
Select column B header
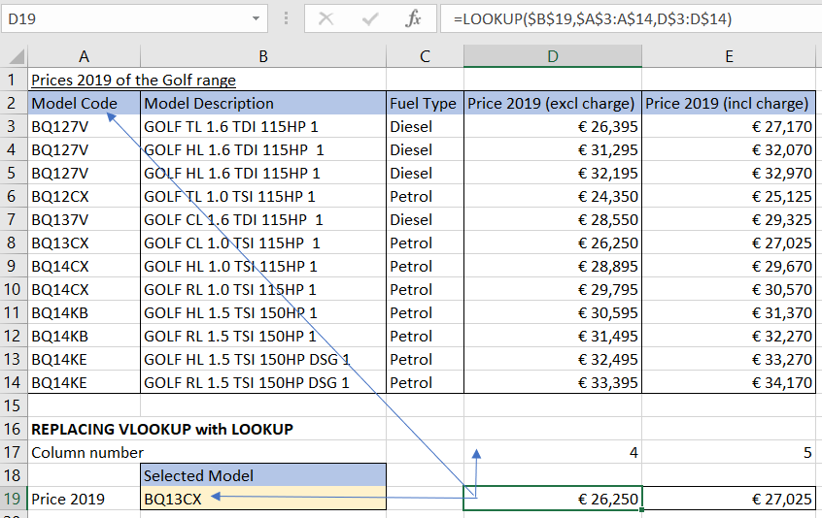263,56
